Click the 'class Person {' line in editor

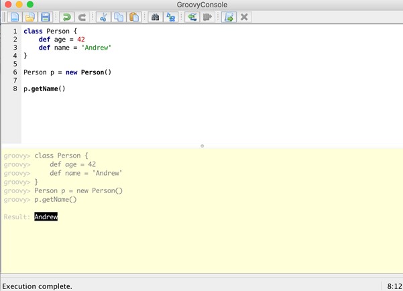(x=50, y=31)
